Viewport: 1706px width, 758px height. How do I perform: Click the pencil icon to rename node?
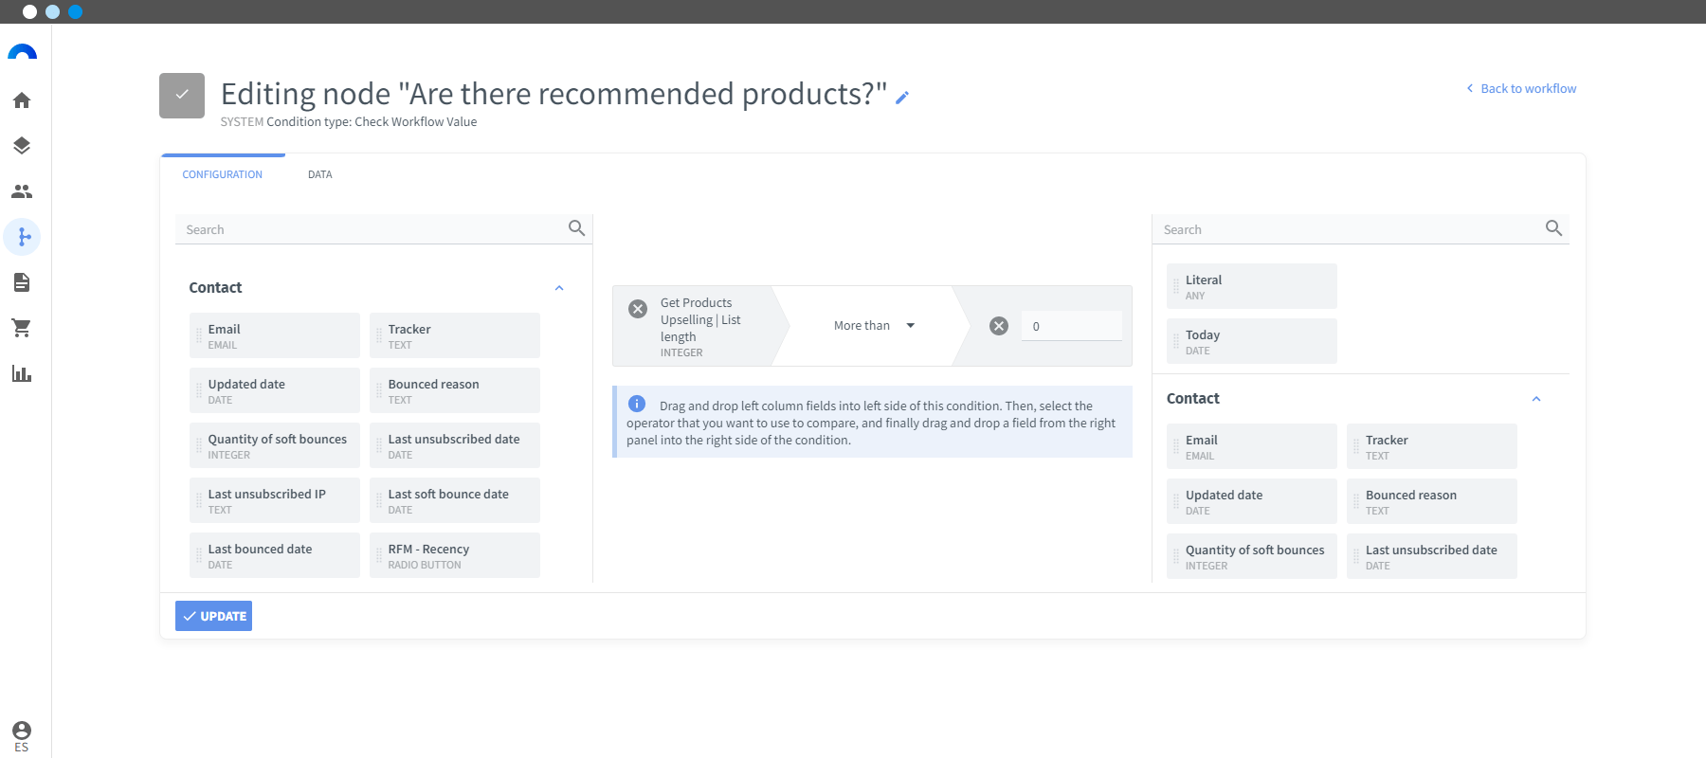902,97
